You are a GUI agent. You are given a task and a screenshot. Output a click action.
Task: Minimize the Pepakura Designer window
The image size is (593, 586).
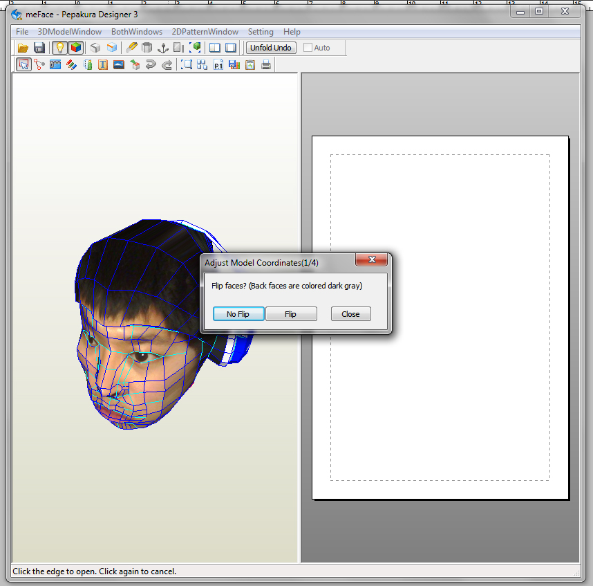point(520,11)
